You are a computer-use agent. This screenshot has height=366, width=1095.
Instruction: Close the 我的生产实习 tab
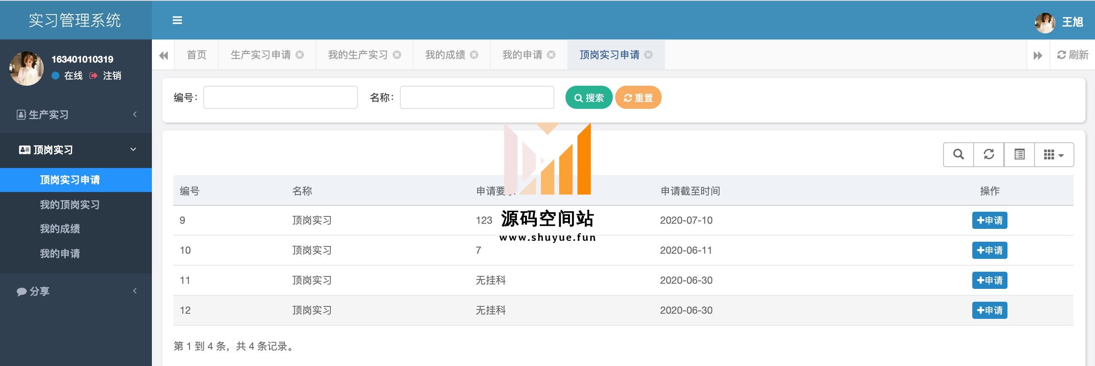[397, 55]
